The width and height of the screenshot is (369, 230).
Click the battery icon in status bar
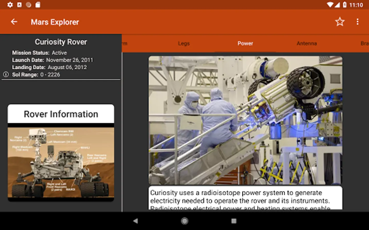tap(345, 5)
